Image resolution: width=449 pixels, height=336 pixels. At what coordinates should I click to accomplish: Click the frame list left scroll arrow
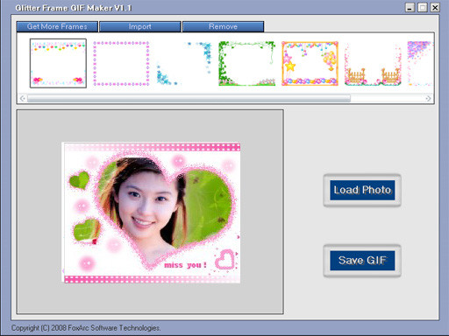click(23, 99)
